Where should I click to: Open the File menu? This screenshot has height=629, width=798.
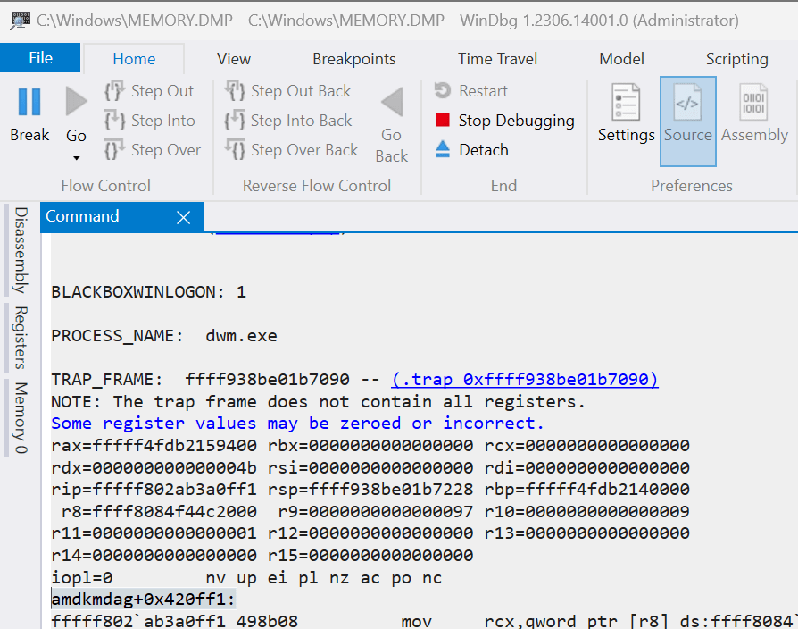(x=40, y=58)
